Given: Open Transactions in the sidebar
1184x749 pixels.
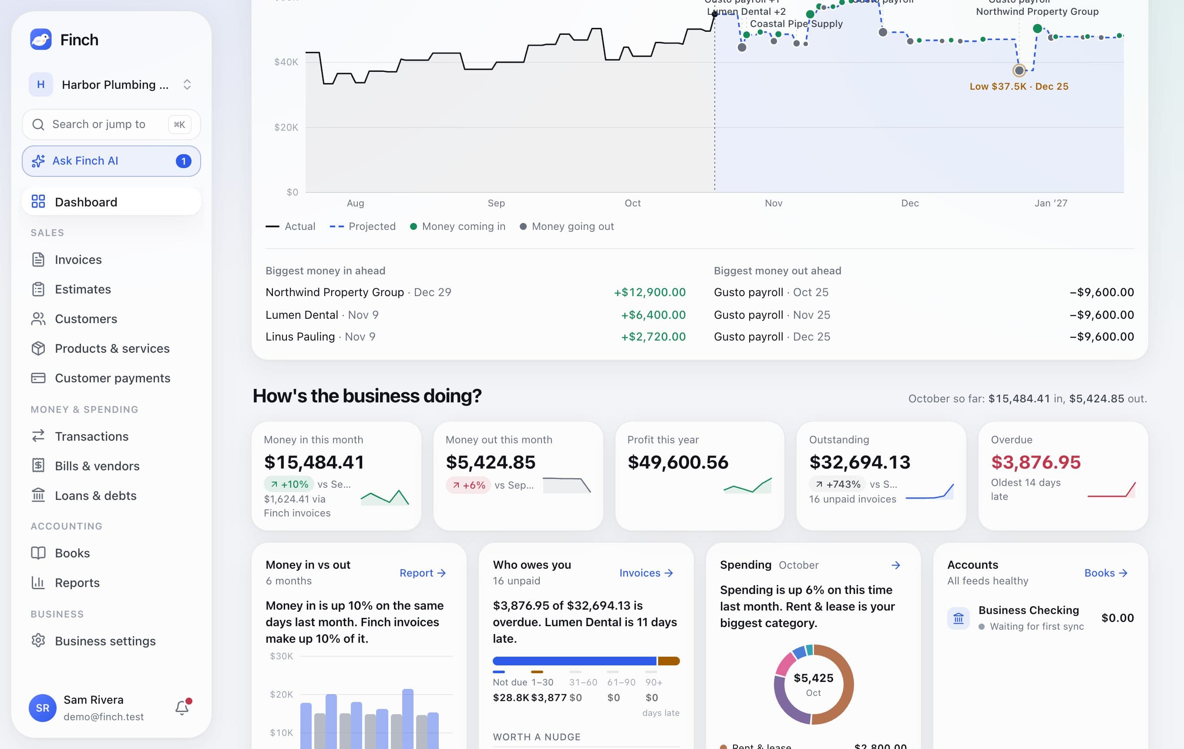Looking at the screenshot, I should [x=111, y=436].
